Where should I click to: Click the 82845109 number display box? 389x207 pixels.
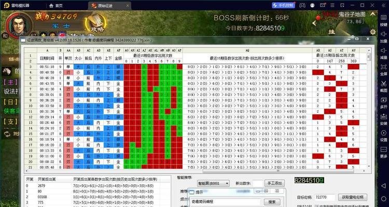309,181
